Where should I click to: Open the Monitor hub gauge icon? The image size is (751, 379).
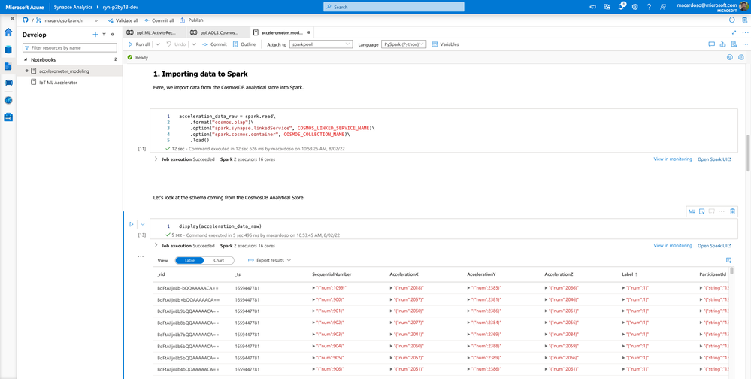pyautogui.click(x=8, y=100)
